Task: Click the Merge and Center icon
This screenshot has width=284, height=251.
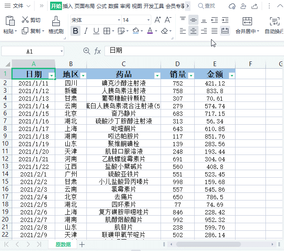Action: coord(247,21)
